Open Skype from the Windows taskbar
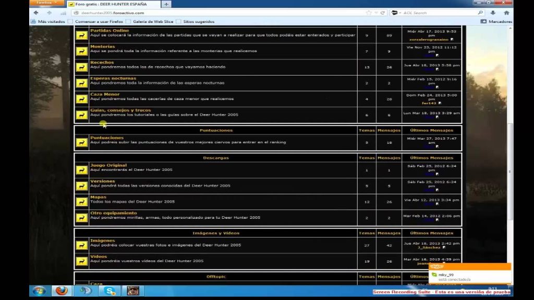Image resolution: width=534 pixels, height=300 pixels. point(110,291)
